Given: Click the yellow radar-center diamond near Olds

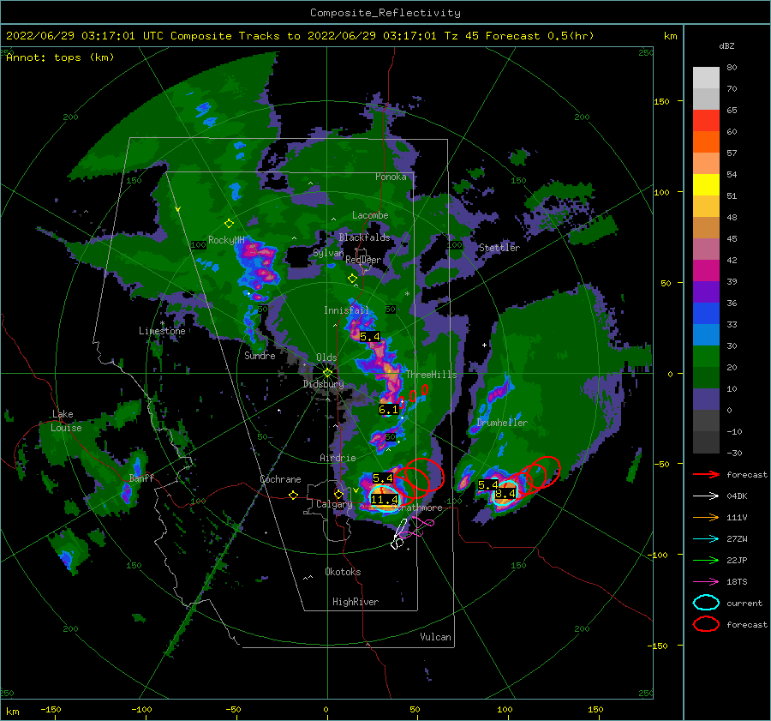Looking at the screenshot, I should point(327,373).
